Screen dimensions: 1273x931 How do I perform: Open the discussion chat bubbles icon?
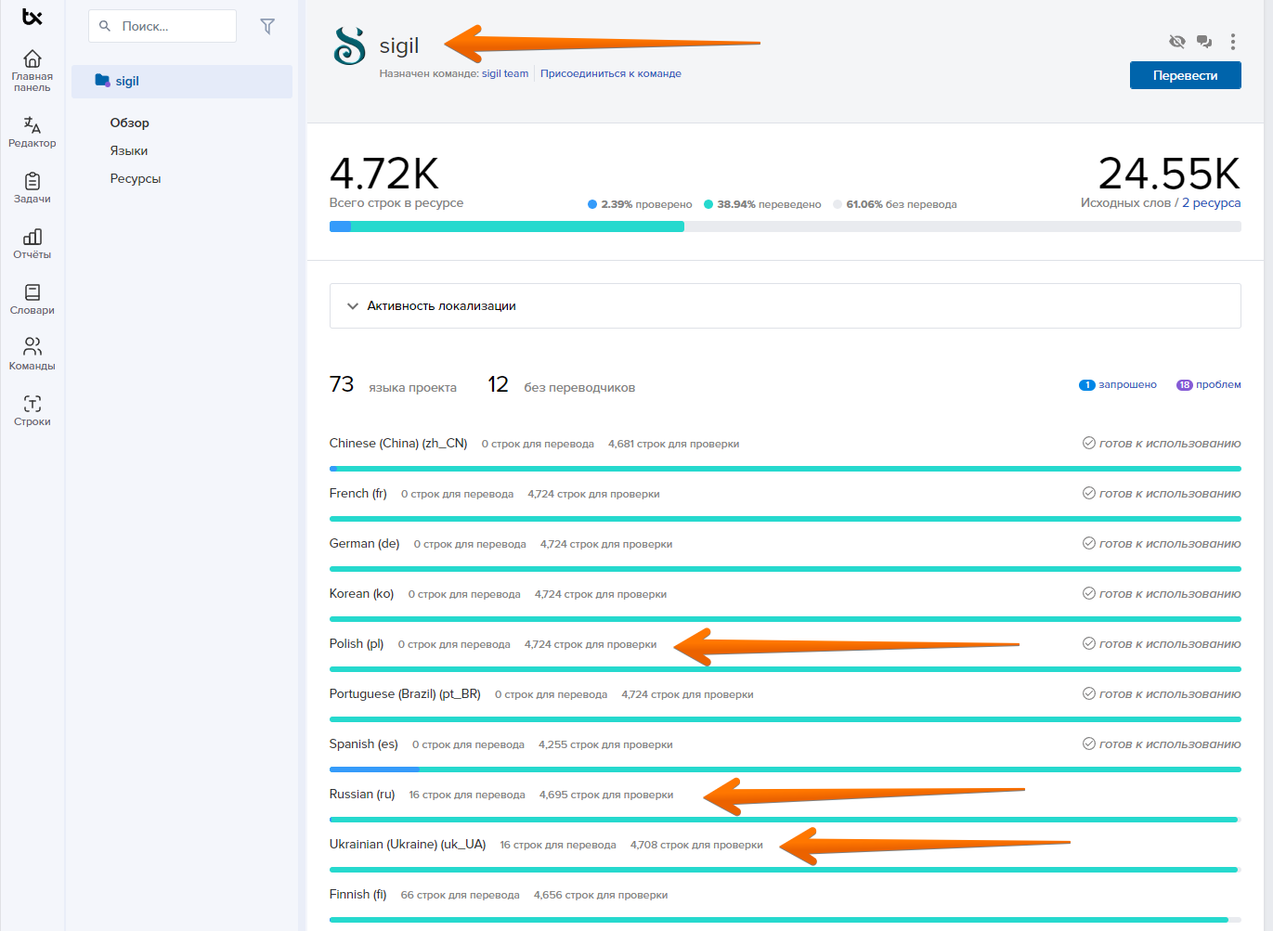pyautogui.click(x=1204, y=41)
